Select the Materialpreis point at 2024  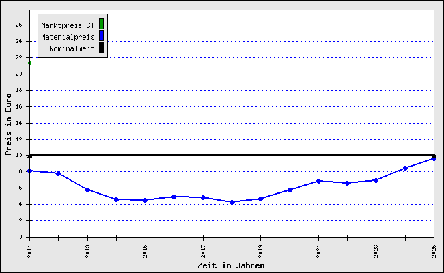(x=405, y=169)
